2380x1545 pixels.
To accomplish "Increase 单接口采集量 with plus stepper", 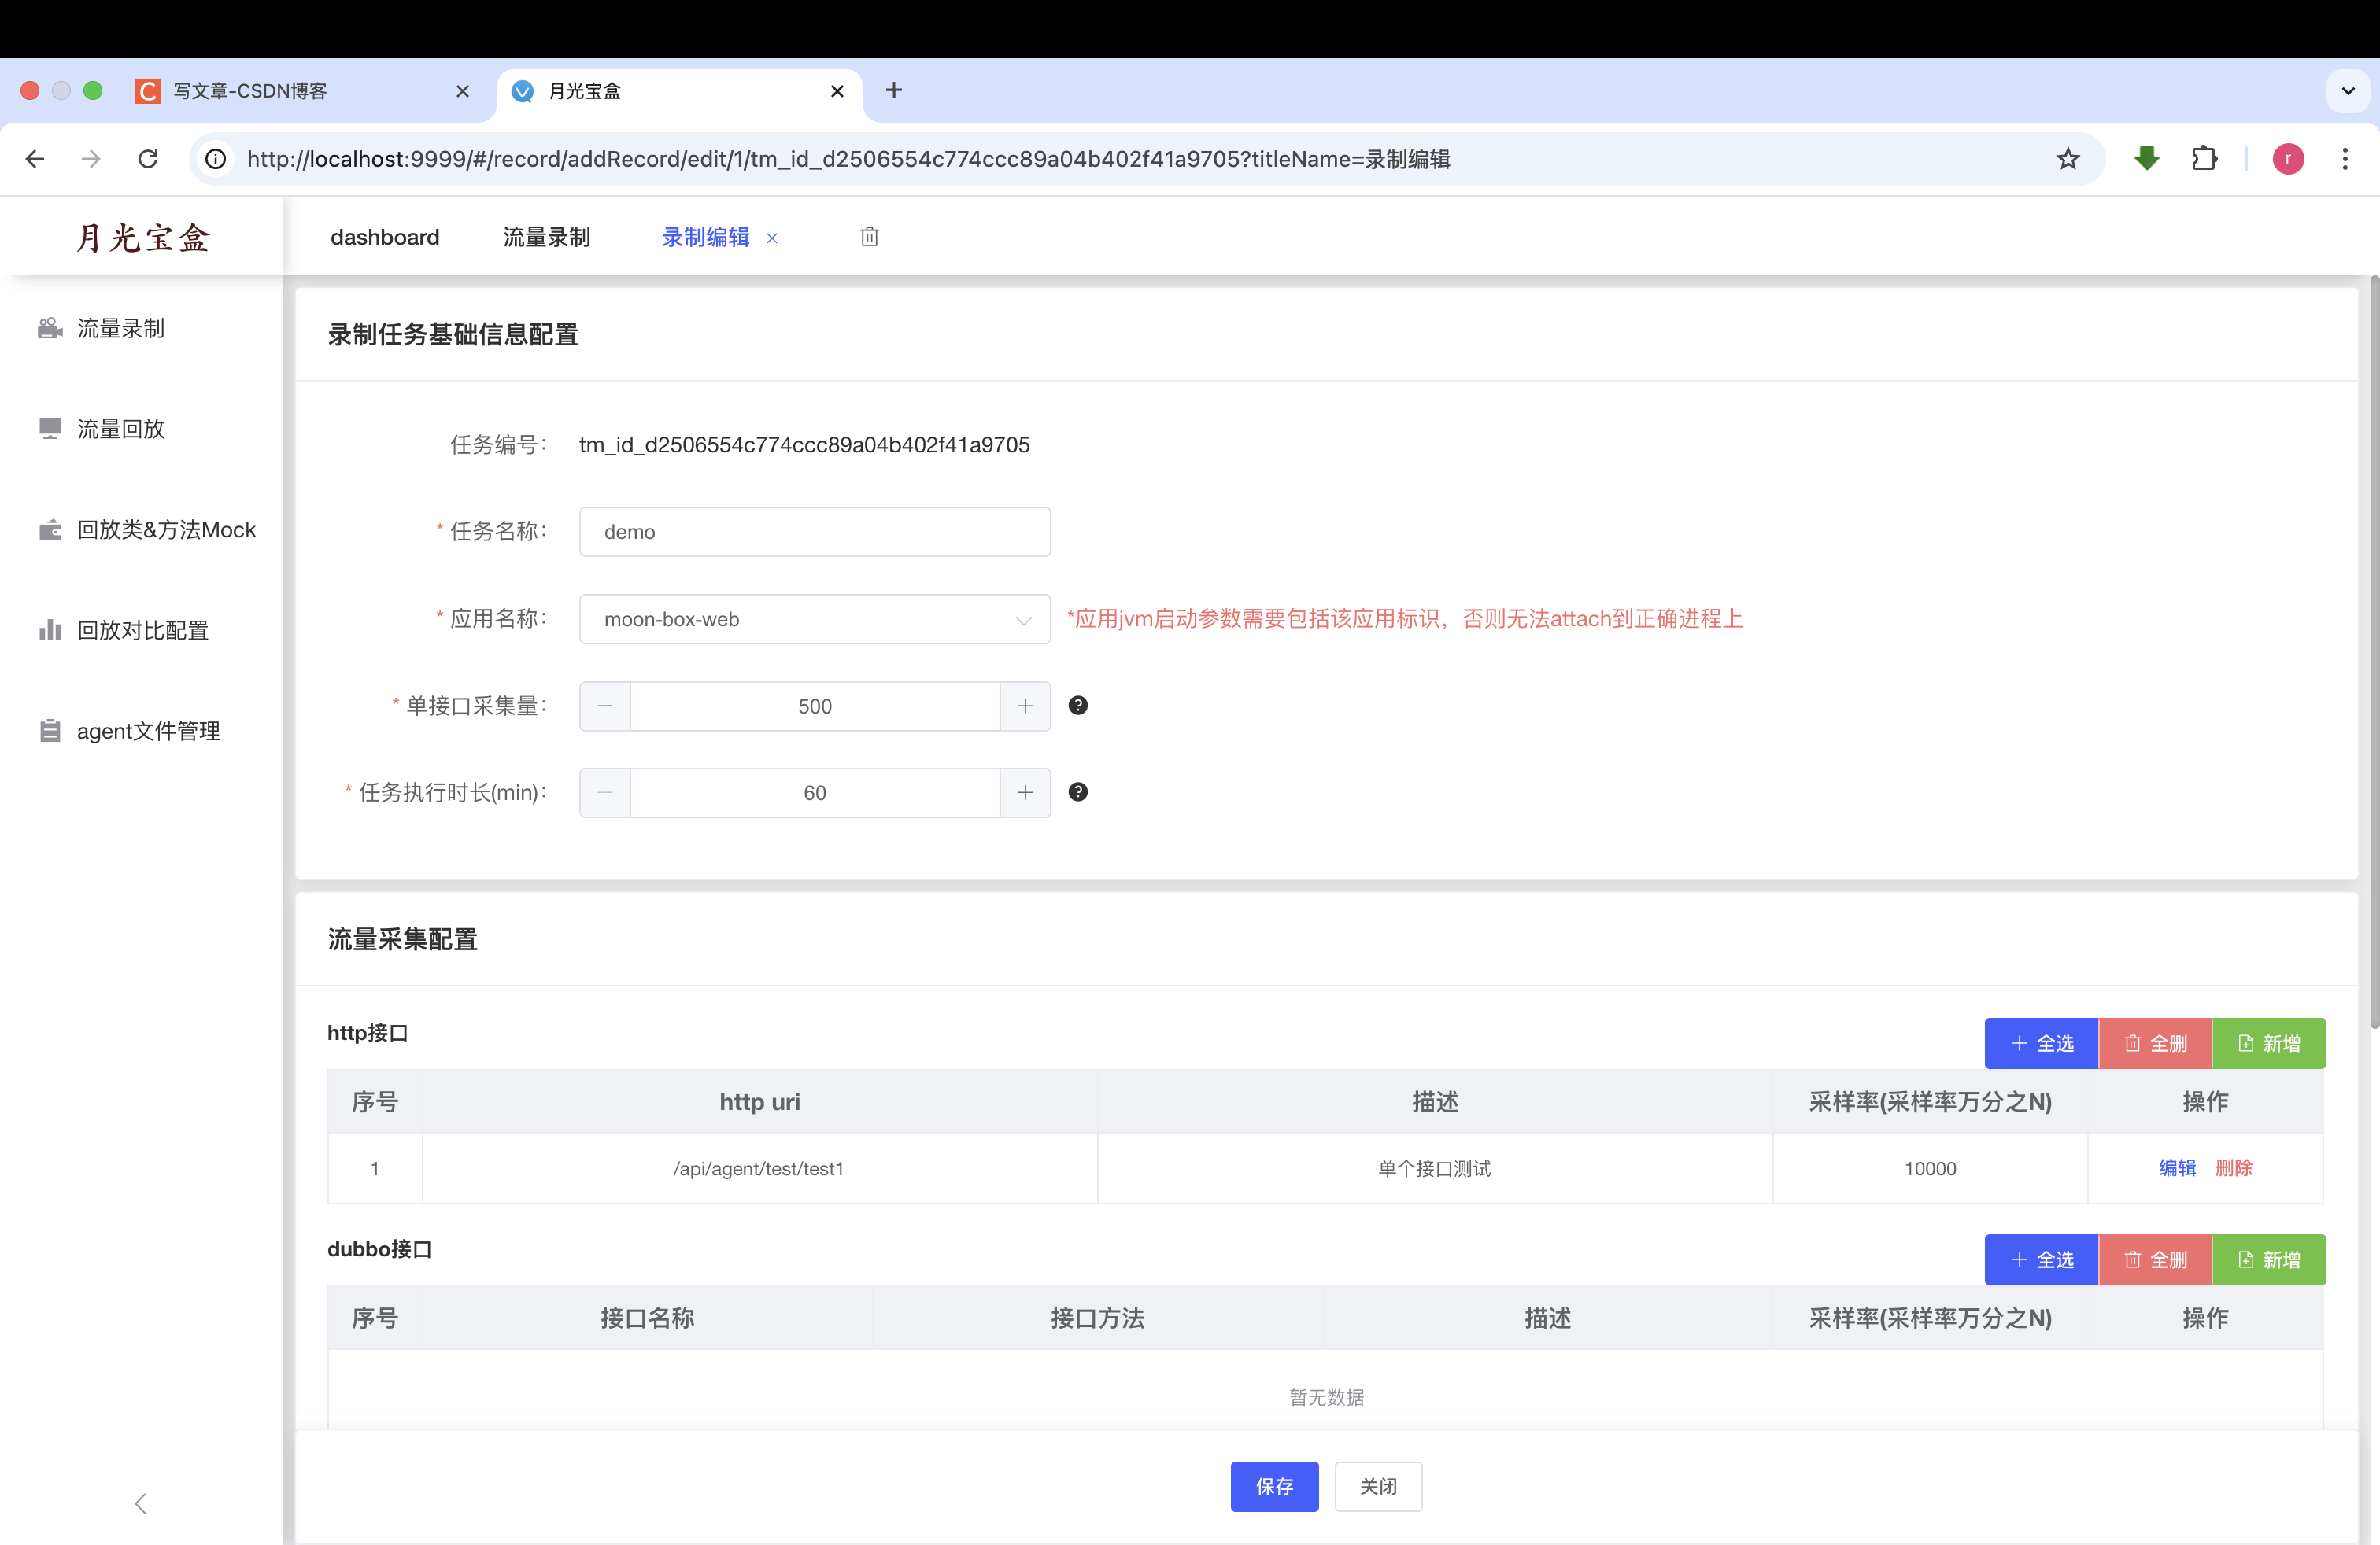I will 1025,706.
